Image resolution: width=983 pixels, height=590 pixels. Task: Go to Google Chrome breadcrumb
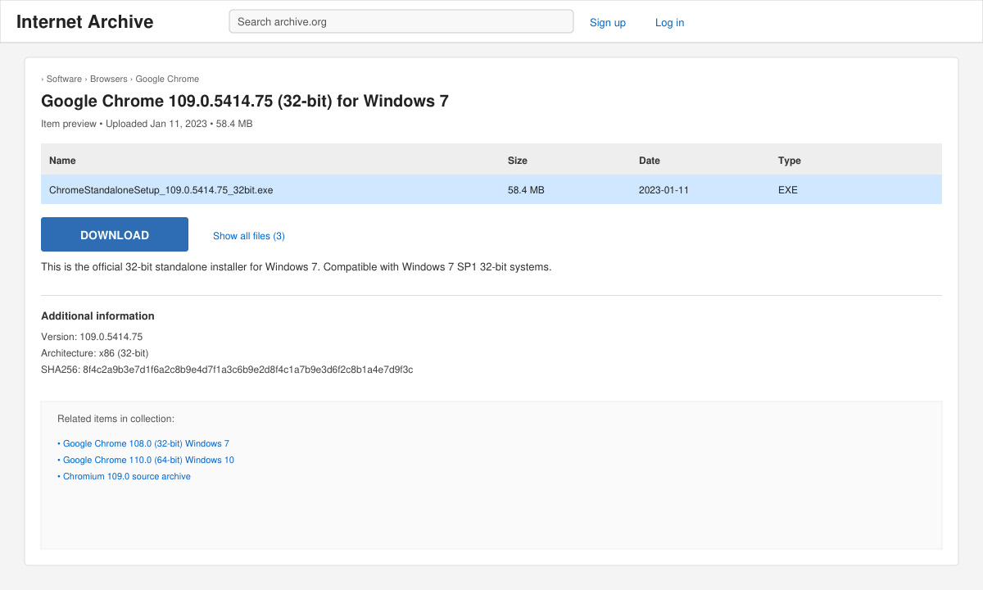point(167,79)
